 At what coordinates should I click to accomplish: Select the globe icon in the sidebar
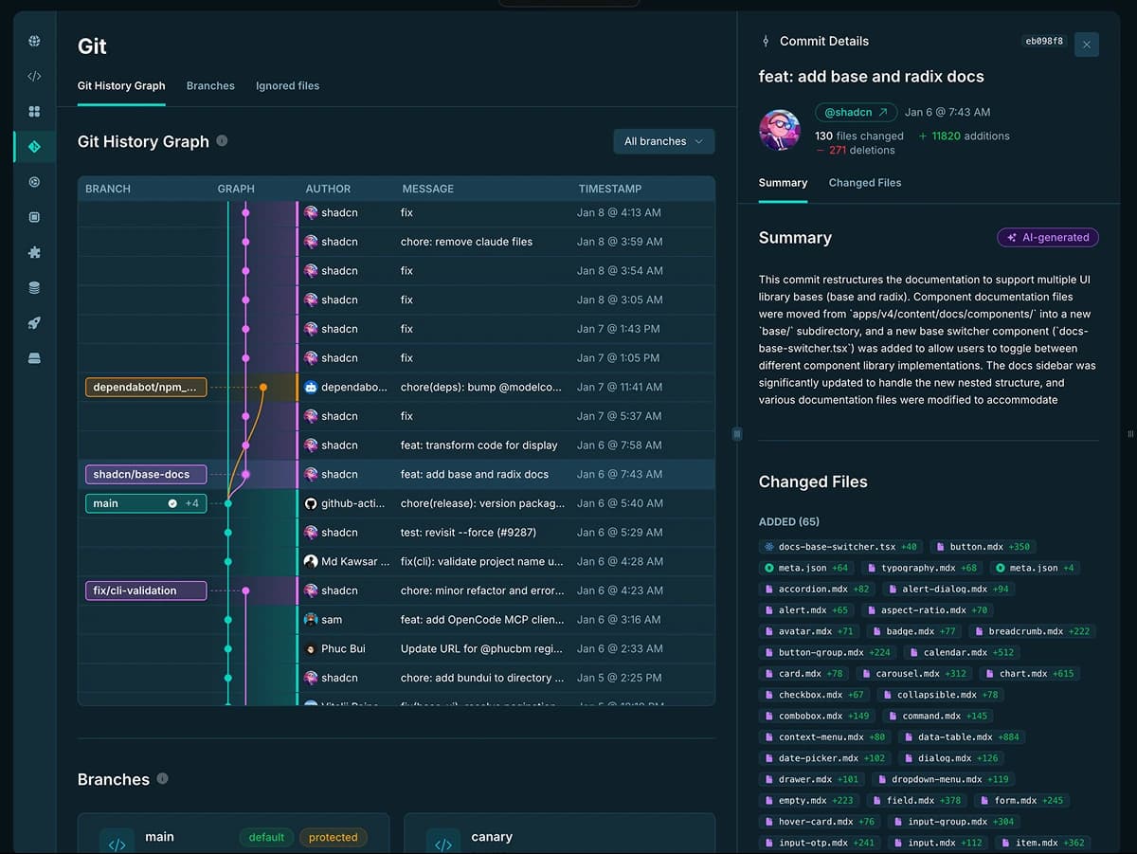34,41
